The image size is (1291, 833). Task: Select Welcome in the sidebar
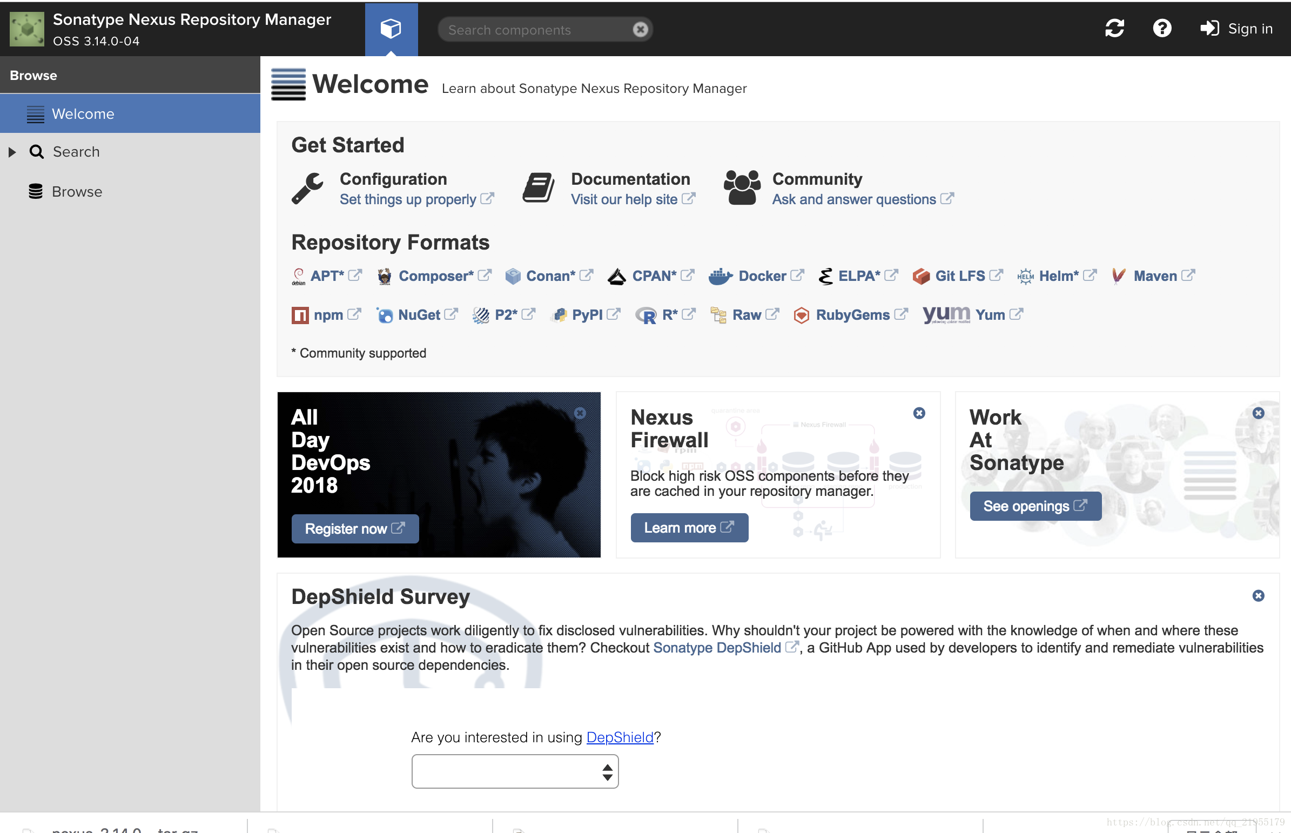tap(130, 113)
